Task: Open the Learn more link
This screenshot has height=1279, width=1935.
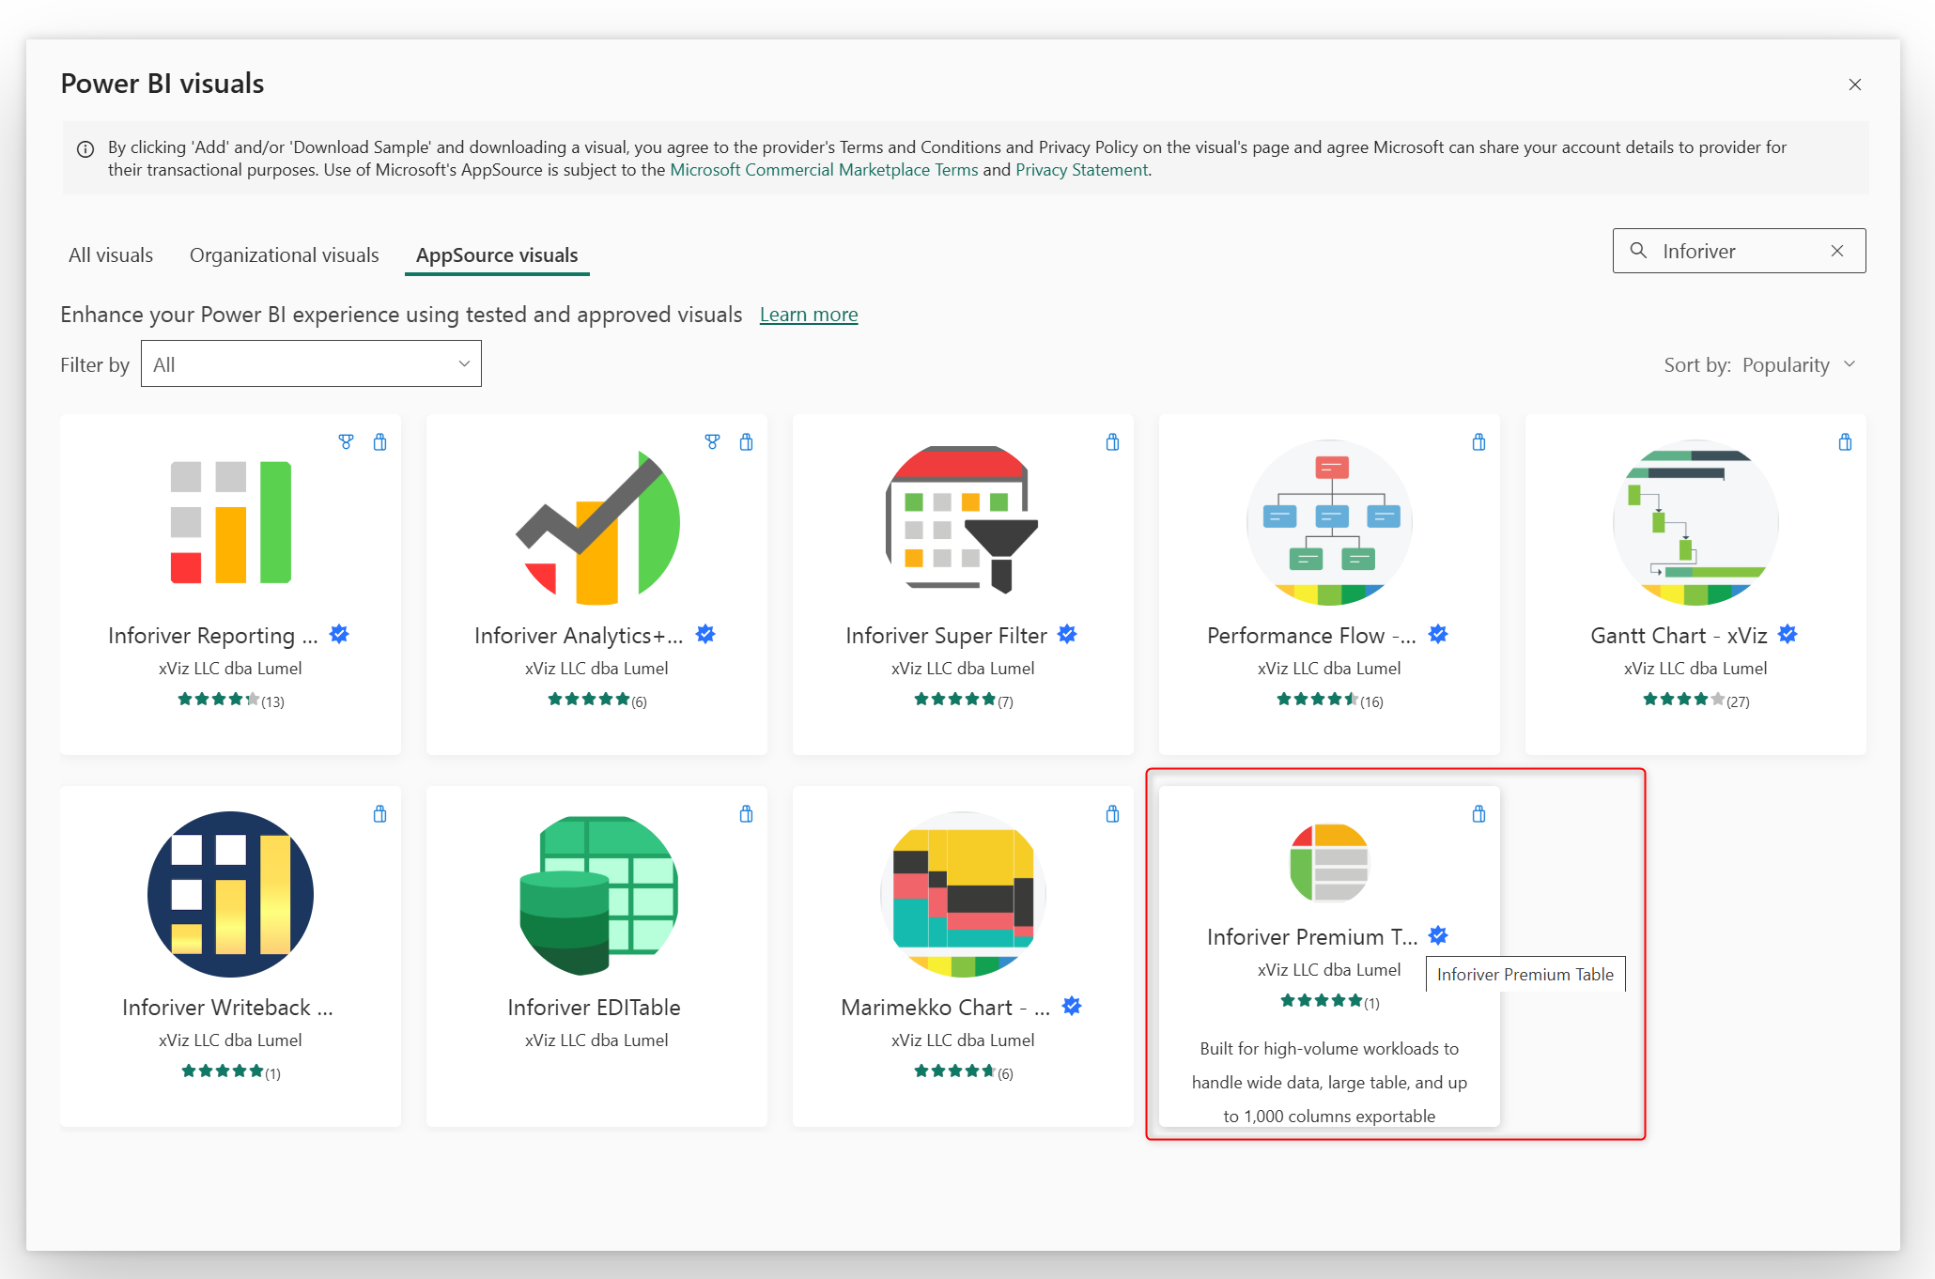Action: click(x=808, y=315)
